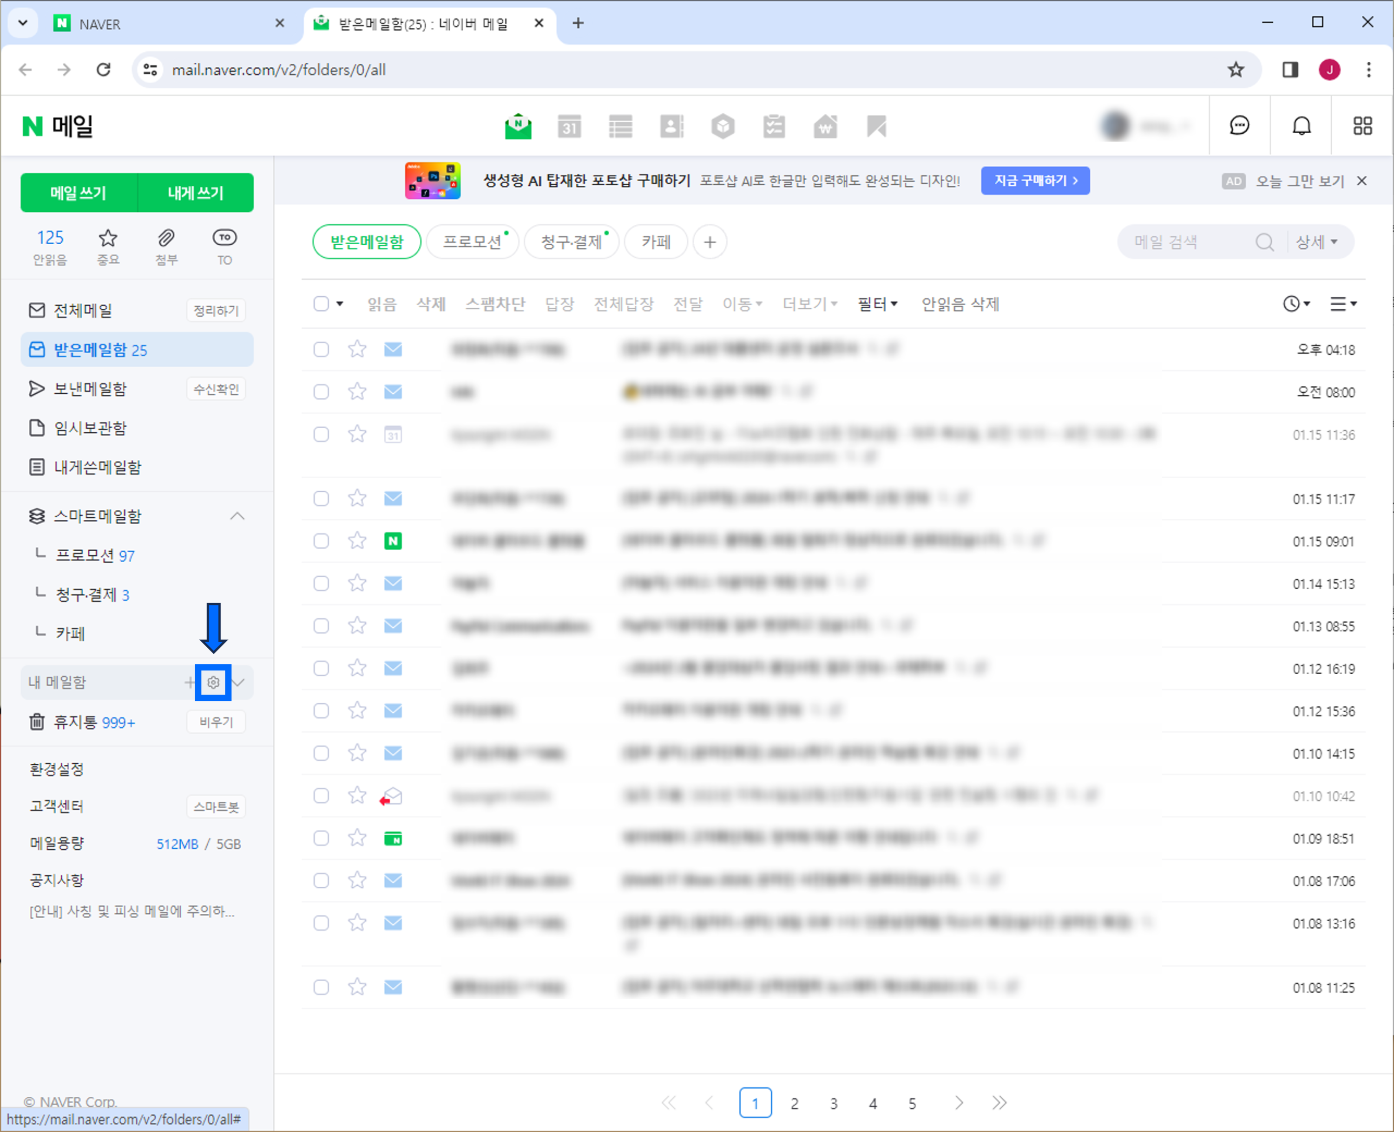Open the Naver Calendar icon in top bar
The height and width of the screenshot is (1132, 1394).
[x=569, y=126]
